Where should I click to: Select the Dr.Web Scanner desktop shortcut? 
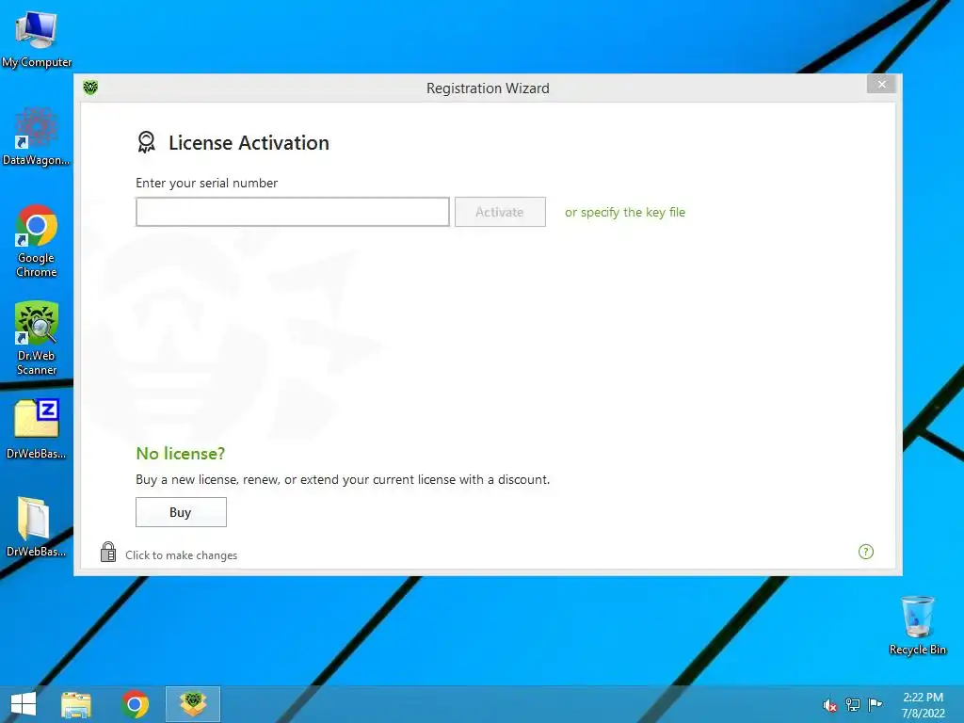[37, 338]
